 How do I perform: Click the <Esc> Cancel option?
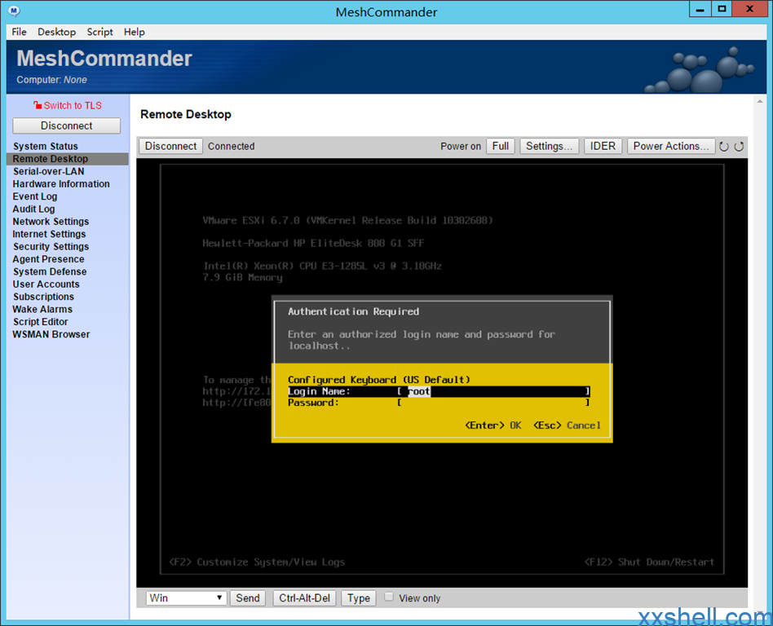tap(567, 425)
